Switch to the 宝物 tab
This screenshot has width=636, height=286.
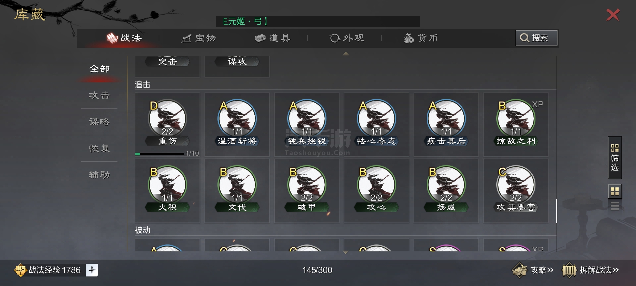(198, 38)
